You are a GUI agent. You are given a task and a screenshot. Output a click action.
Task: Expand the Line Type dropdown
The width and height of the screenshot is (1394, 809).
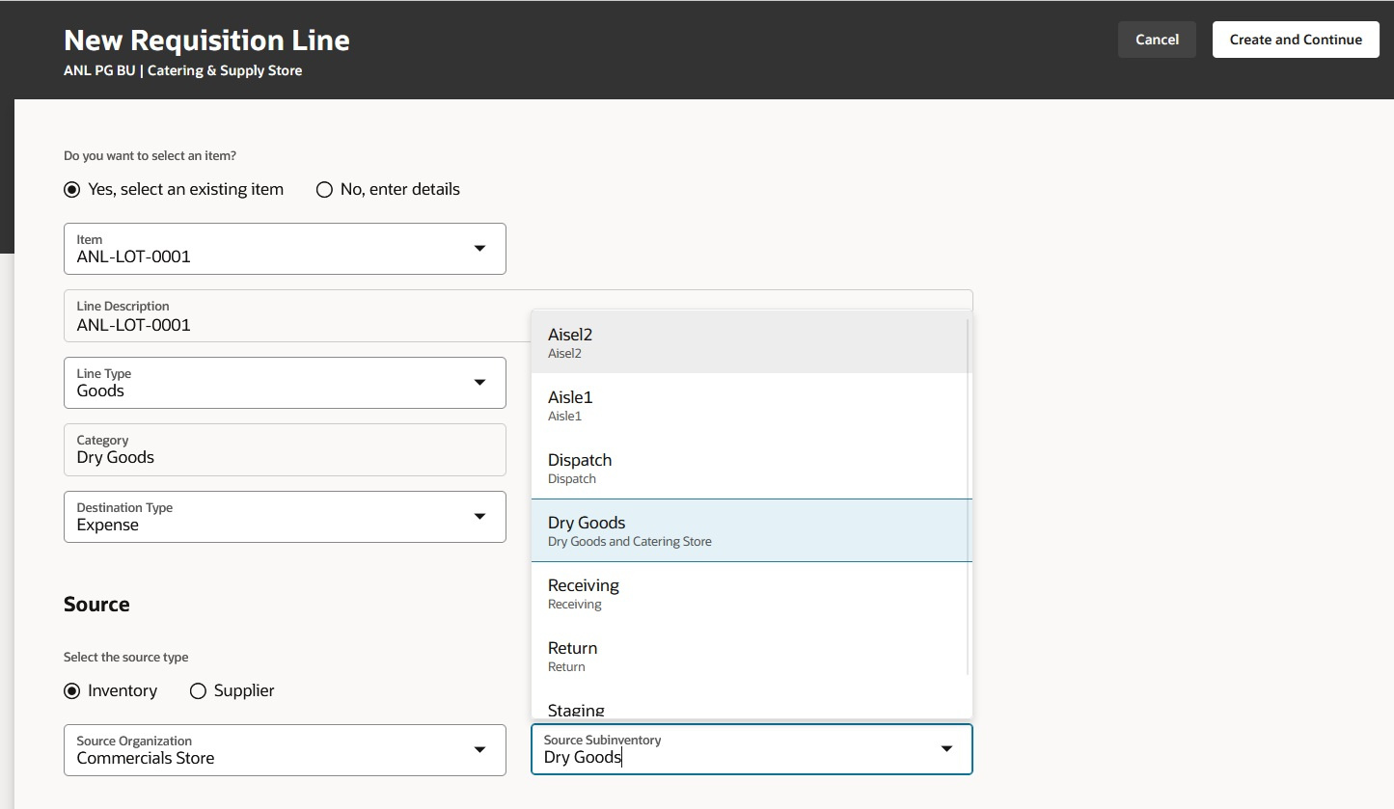[479, 382]
